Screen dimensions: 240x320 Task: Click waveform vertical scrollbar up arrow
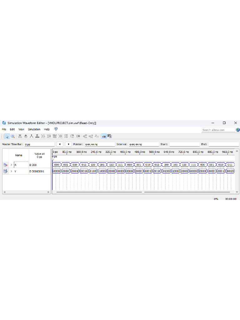[237, 151]
